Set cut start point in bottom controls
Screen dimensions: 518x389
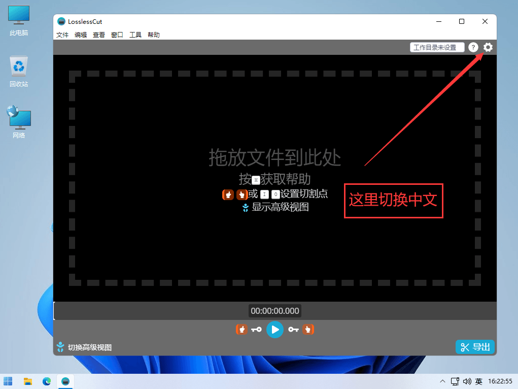(x=241, y=330)
